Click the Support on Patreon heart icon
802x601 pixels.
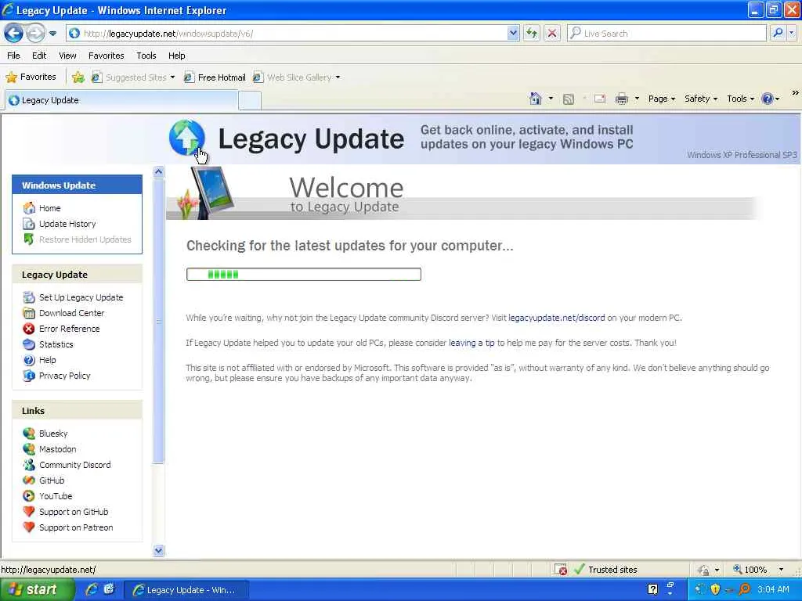click(x=29, y=527)
